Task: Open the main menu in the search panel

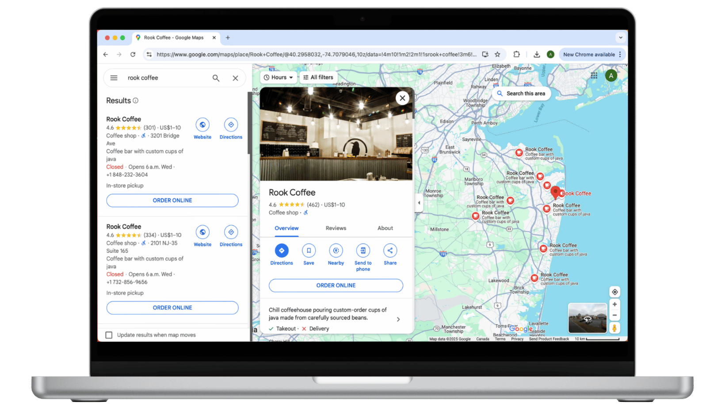Action: coord(114,77)
